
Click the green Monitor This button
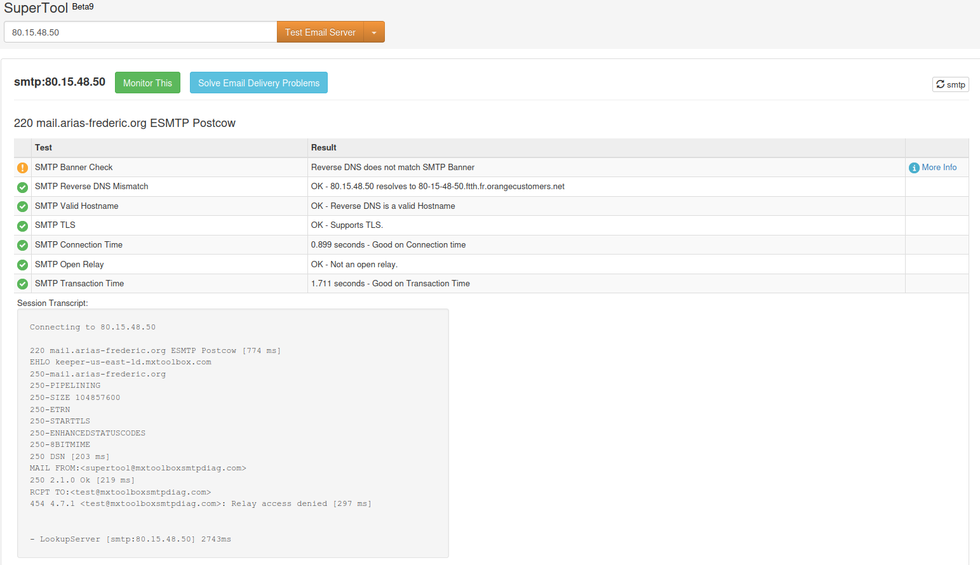pyautogui.click(x=147, y=83)
